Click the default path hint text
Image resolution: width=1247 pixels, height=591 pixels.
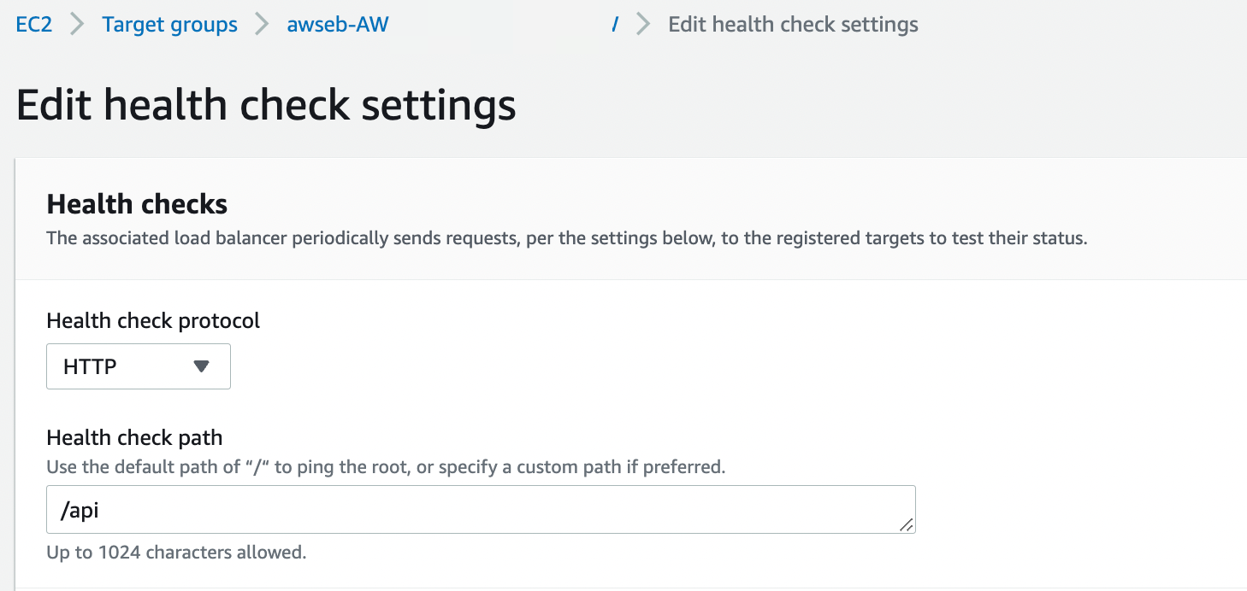pyautogui.click(x=386, y=467)
